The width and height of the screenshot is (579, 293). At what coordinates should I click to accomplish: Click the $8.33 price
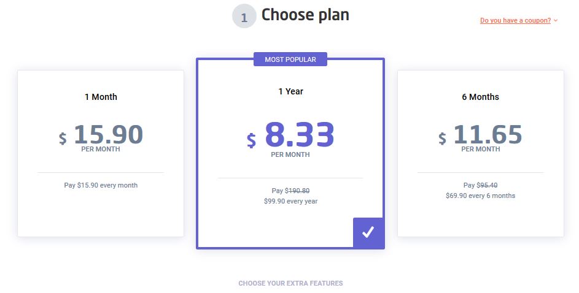click(x=290, y=134)
